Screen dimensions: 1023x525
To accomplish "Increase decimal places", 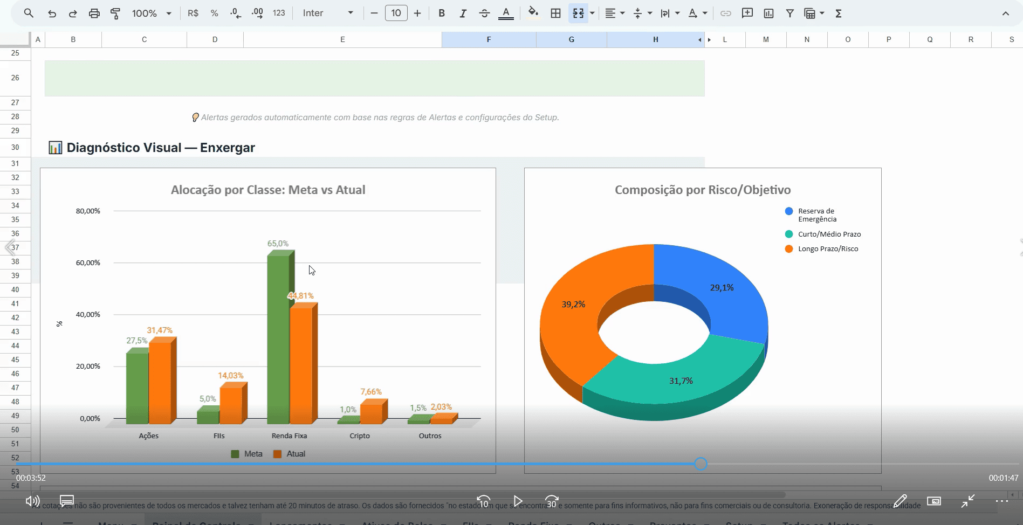I will click(258, 13).
